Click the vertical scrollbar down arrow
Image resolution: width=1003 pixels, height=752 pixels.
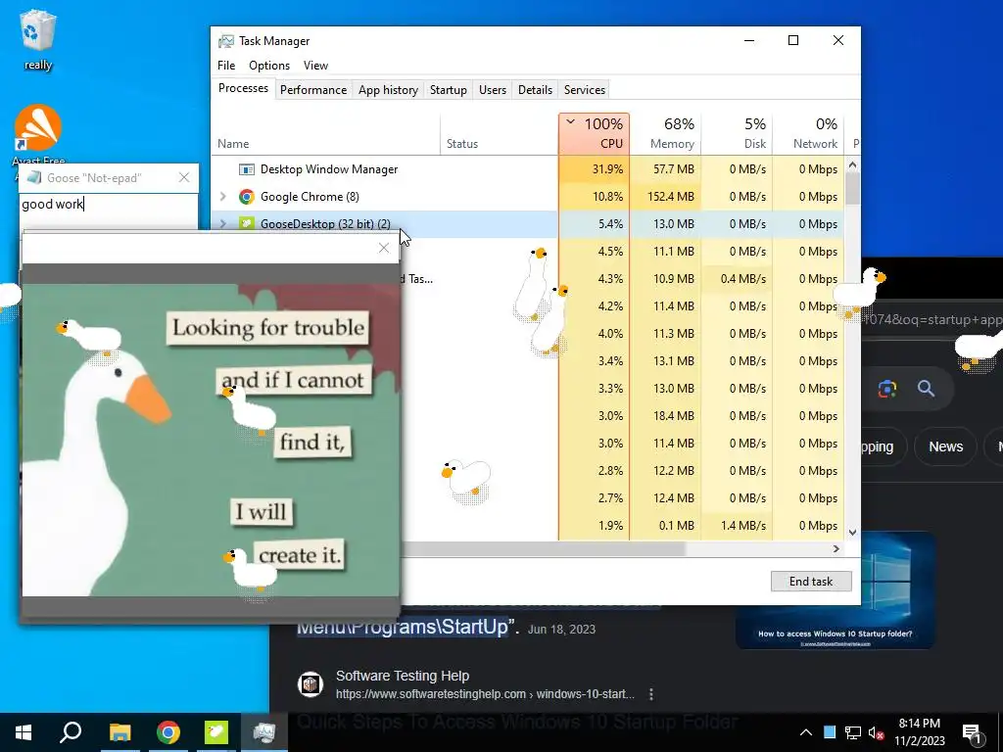point(852,532)
